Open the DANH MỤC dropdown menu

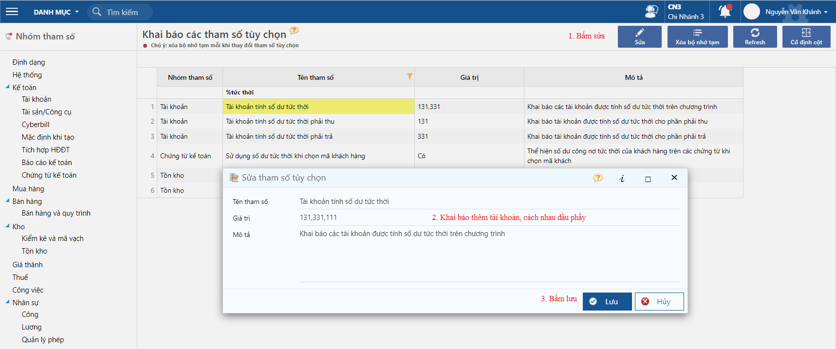click(56, 12)
